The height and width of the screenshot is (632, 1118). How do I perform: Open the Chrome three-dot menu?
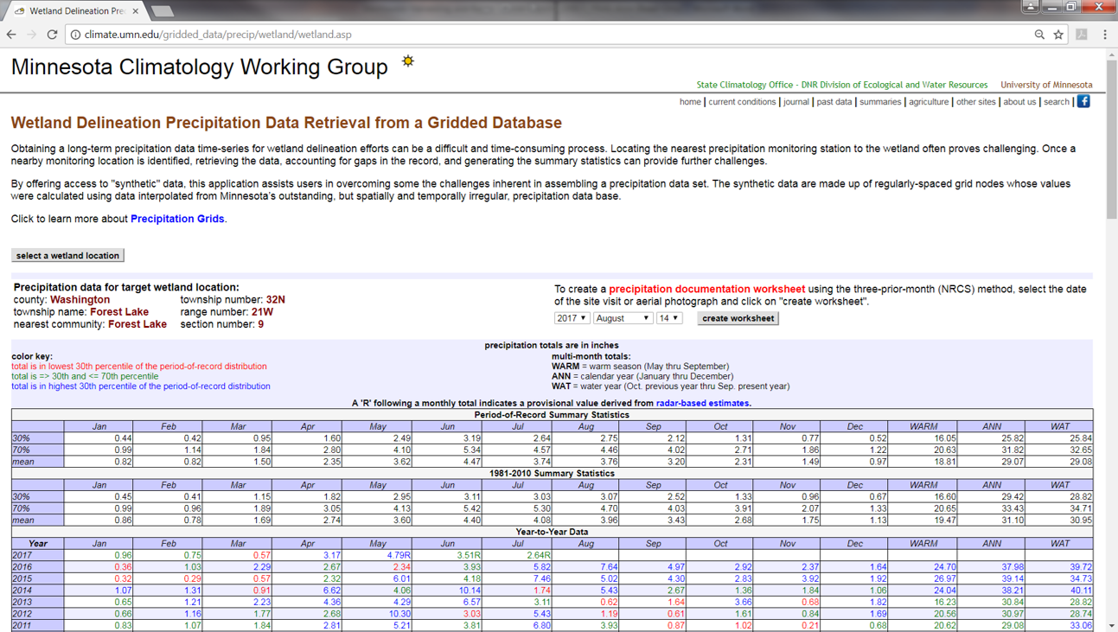(x=1104, y=35)
